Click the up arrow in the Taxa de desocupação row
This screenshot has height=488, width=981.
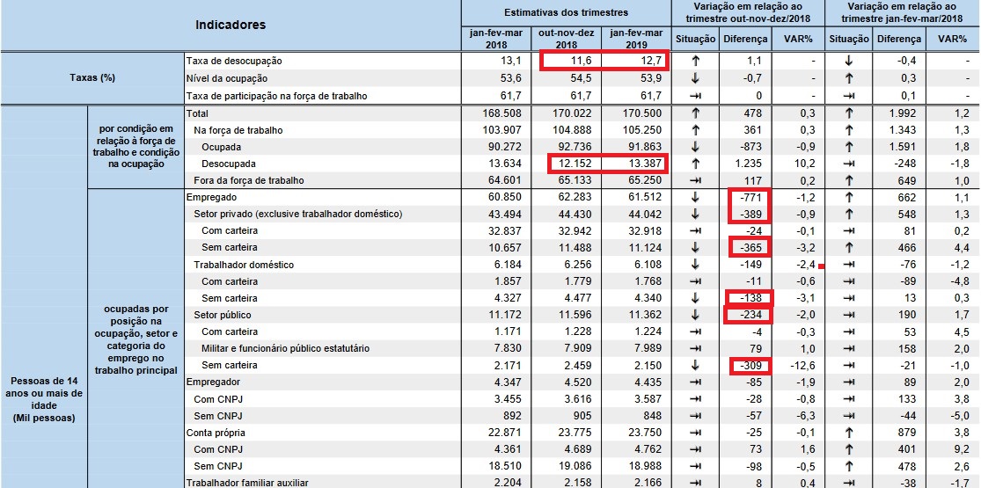[695, 61]
